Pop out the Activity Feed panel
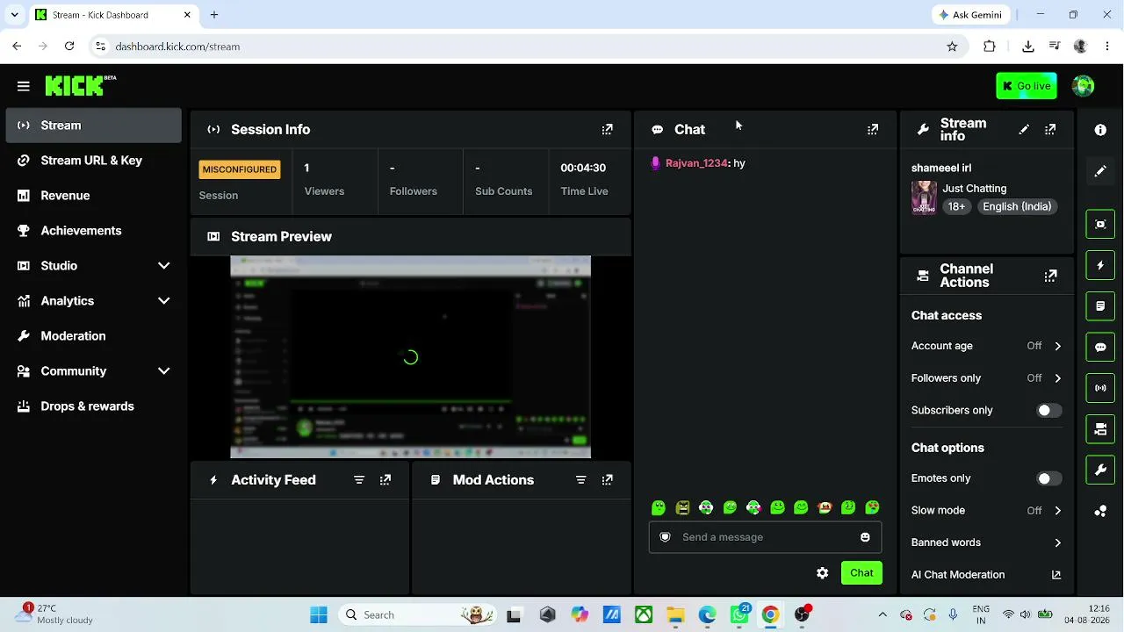The image size is (1124, 632). coord(385,480)
